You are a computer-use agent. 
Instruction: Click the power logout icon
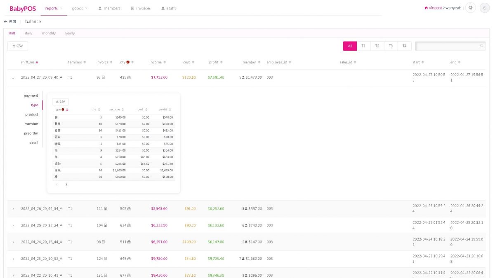pyautogui.click(x=485, y=8)
